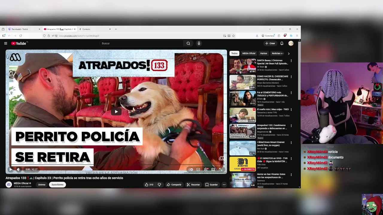Open a new browser tab
The image size is (383, 215).
pos(116,29)
